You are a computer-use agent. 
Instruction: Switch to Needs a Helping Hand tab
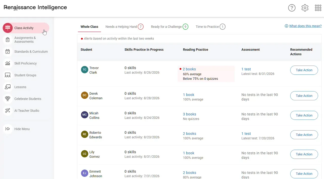pos(124,27)
